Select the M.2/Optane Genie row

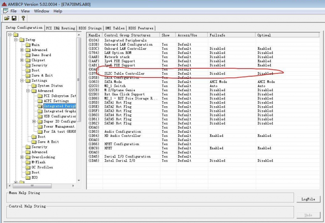(203, 90)
